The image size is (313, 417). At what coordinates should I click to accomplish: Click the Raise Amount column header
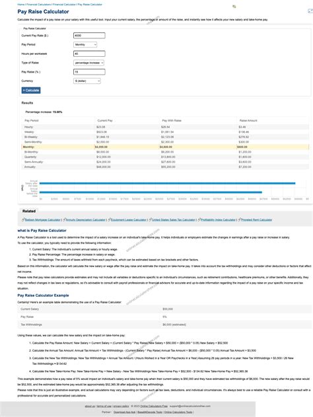point(248,120)
